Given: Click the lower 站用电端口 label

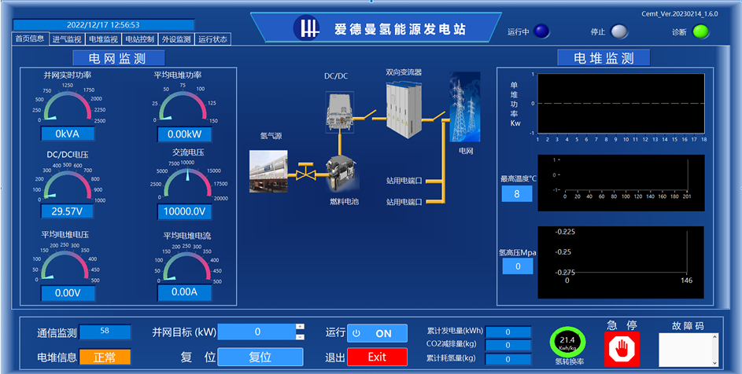Looking at the screenshot, I should pyautogui.click(x=404, y=203).
